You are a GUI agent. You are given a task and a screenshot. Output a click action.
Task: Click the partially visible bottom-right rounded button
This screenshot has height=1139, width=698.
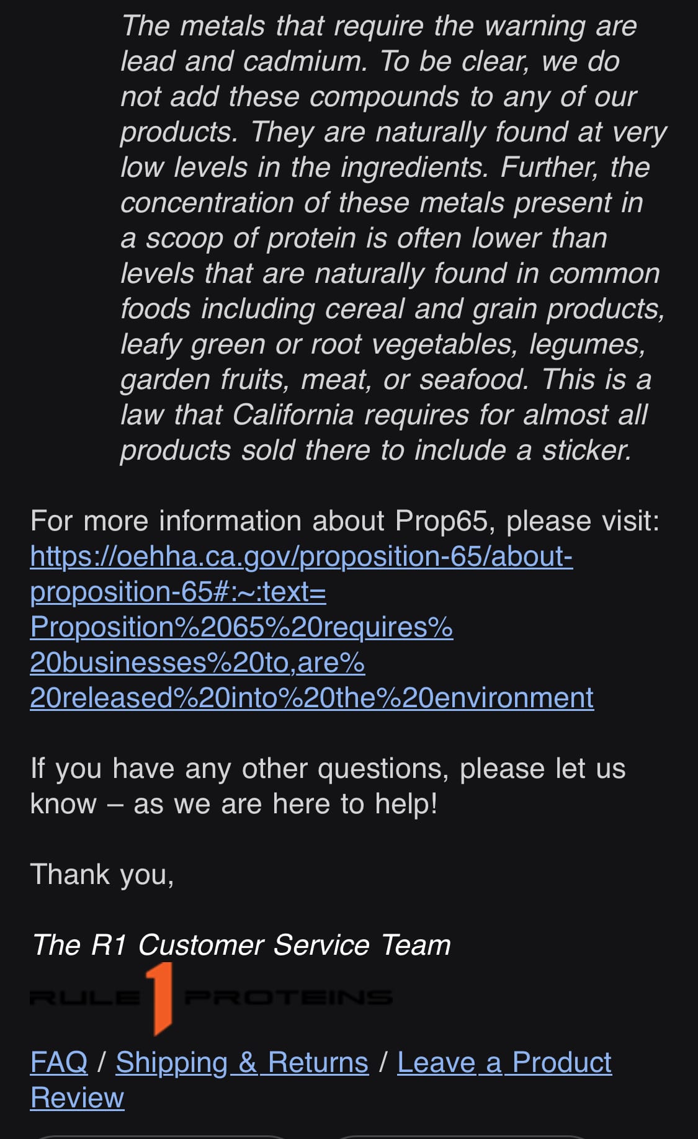pos(462,1137)
